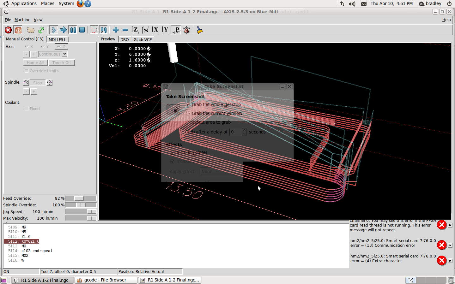Zoom out with minus icon
Image resolution: width=455 pixels, height=284 pixels.
pyautogui.click(x=125, y=30)
